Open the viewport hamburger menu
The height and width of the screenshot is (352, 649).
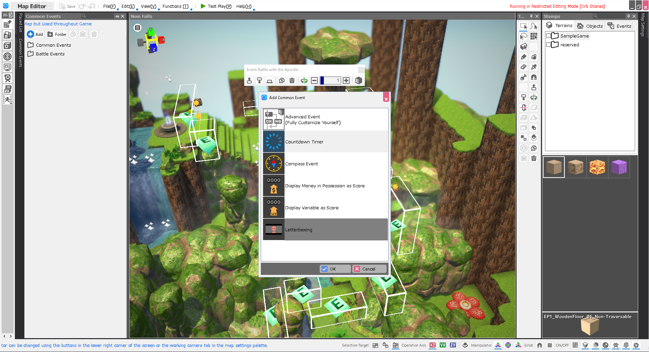tap(138, 28)
